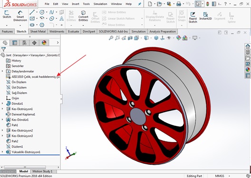The height and width of the screenshot is (178, 251).
Task: Toggle Instant2D mode
Action: [x=205, y=16]
